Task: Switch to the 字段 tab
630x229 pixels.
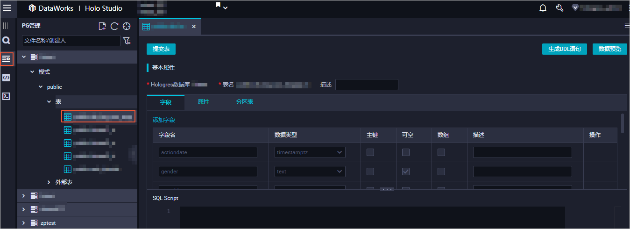Action: pos(166,102)
